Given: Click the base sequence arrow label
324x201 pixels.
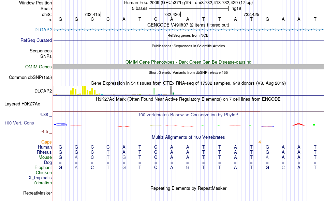Looking at the screenshot, I should click(48, 20).
